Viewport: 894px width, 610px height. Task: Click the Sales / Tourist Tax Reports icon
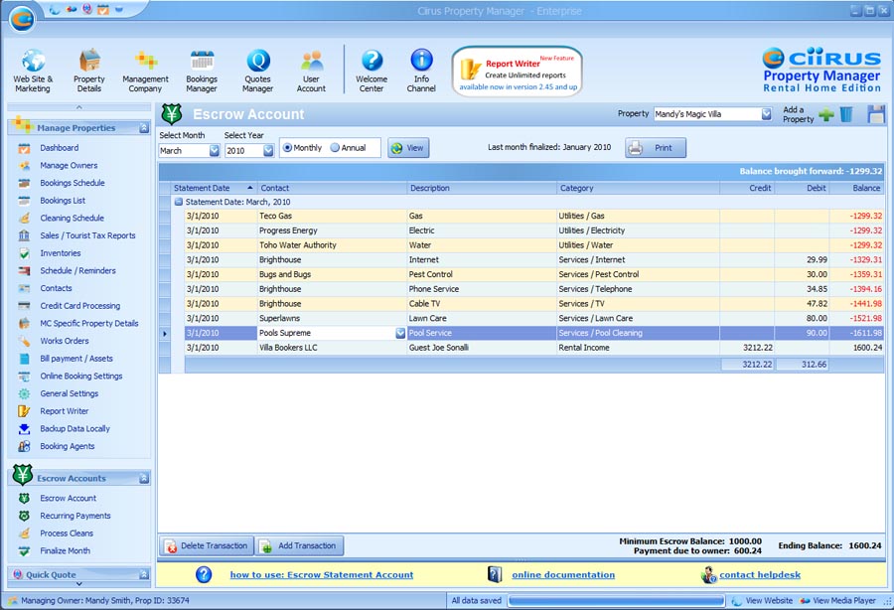pyautogui.click(x=24, y=236)
